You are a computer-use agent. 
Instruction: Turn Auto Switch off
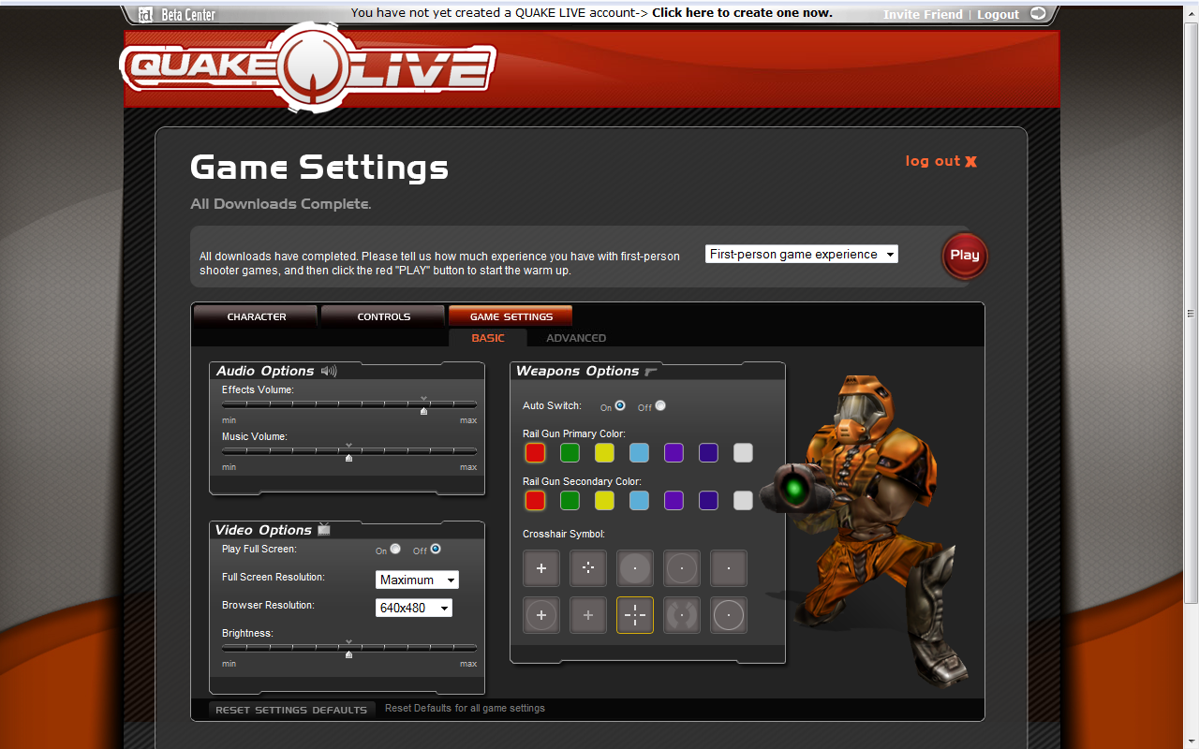660,405
